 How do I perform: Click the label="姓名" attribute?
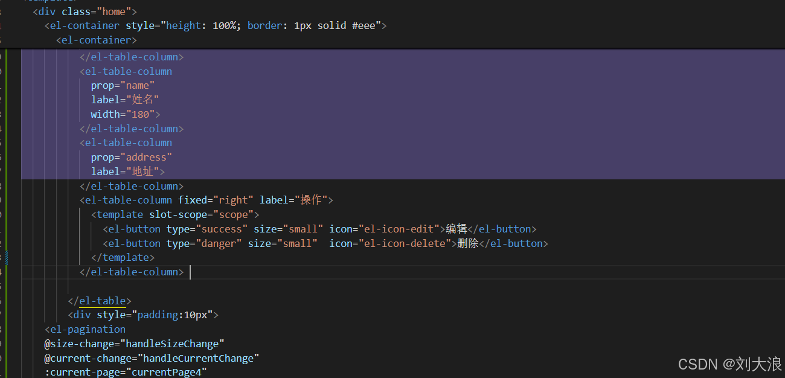coord(125,100)
